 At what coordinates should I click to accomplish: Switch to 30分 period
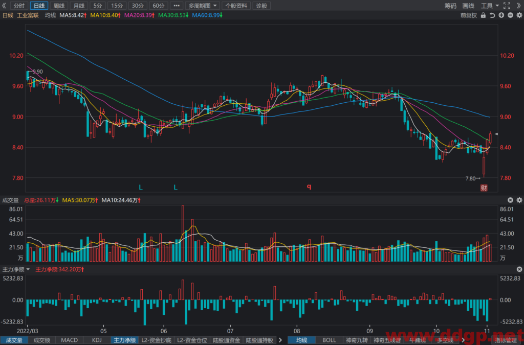pyautogui.click(x=138, y=6)
